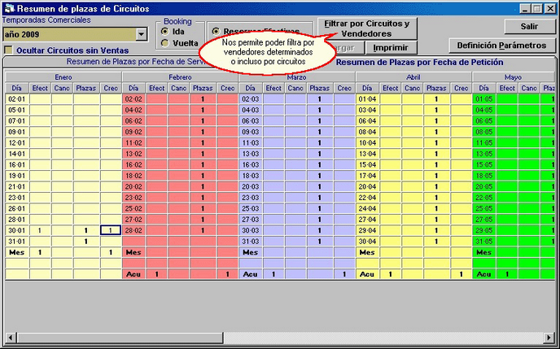Viewport: 560px width, 349px height.
Task: Select the Febrero month header
Action: pos(180,76)
